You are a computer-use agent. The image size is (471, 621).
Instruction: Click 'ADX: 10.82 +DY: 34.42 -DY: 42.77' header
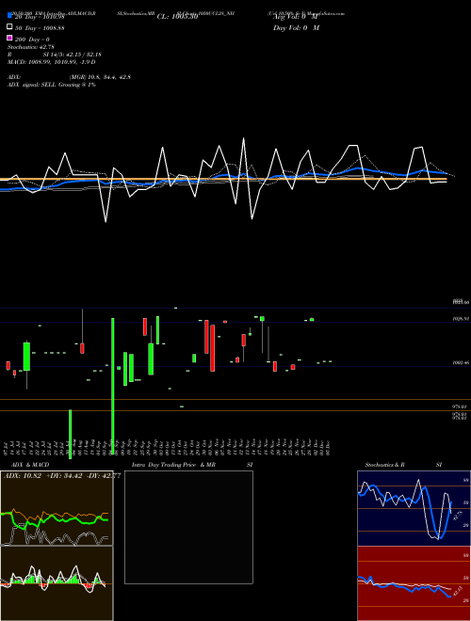coord(62,476)
